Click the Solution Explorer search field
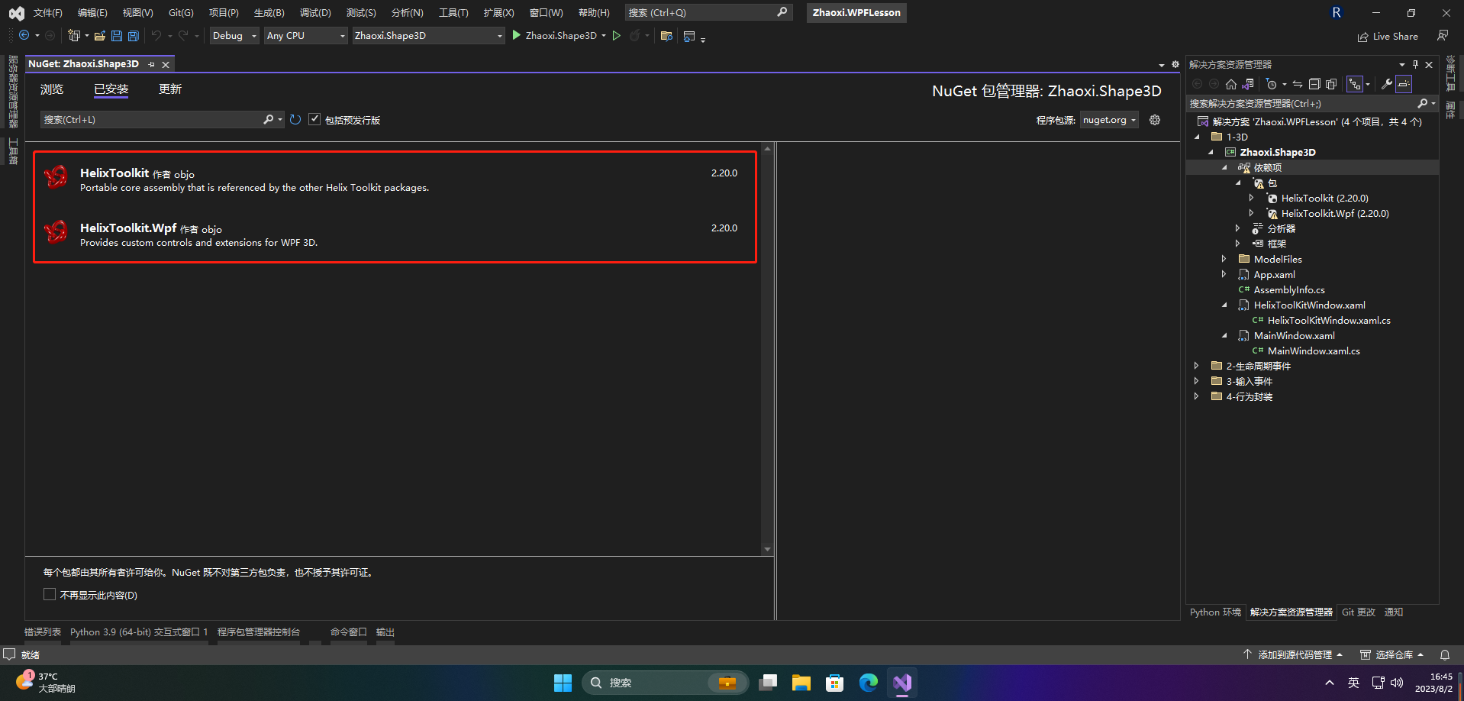This screenshot has width=1464, height=701. point(1301,103)
